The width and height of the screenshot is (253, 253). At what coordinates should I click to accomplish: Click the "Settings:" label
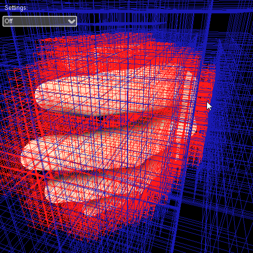16,8
